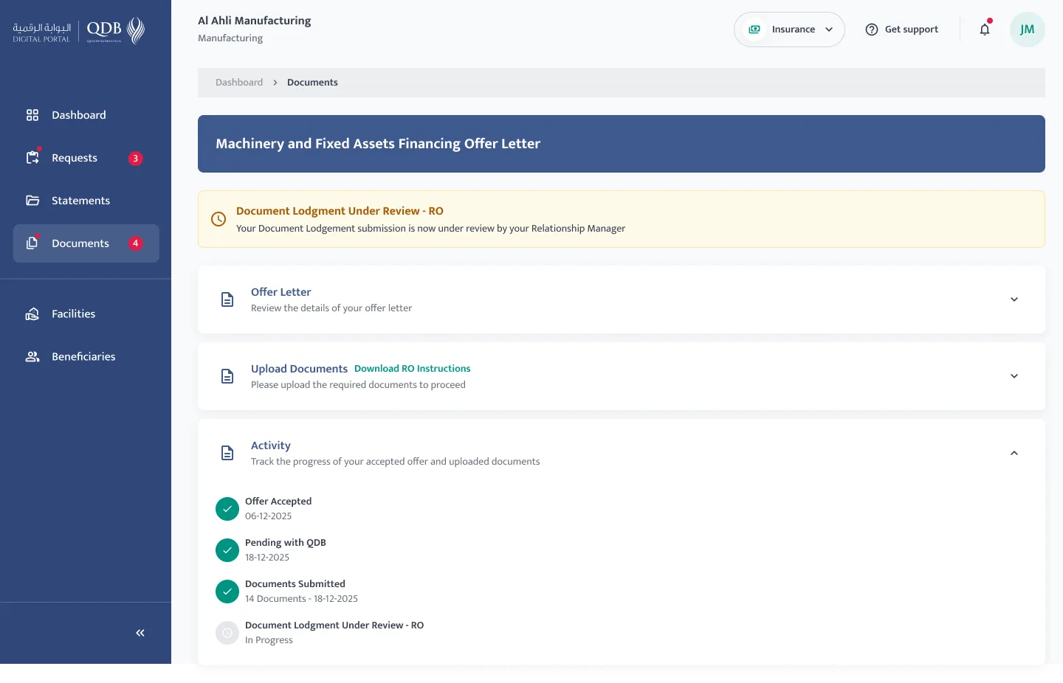Viewport: 1063px width, 683px height.
Task: Open Statements in the sidebar
Action: click(x=86, y=201)
